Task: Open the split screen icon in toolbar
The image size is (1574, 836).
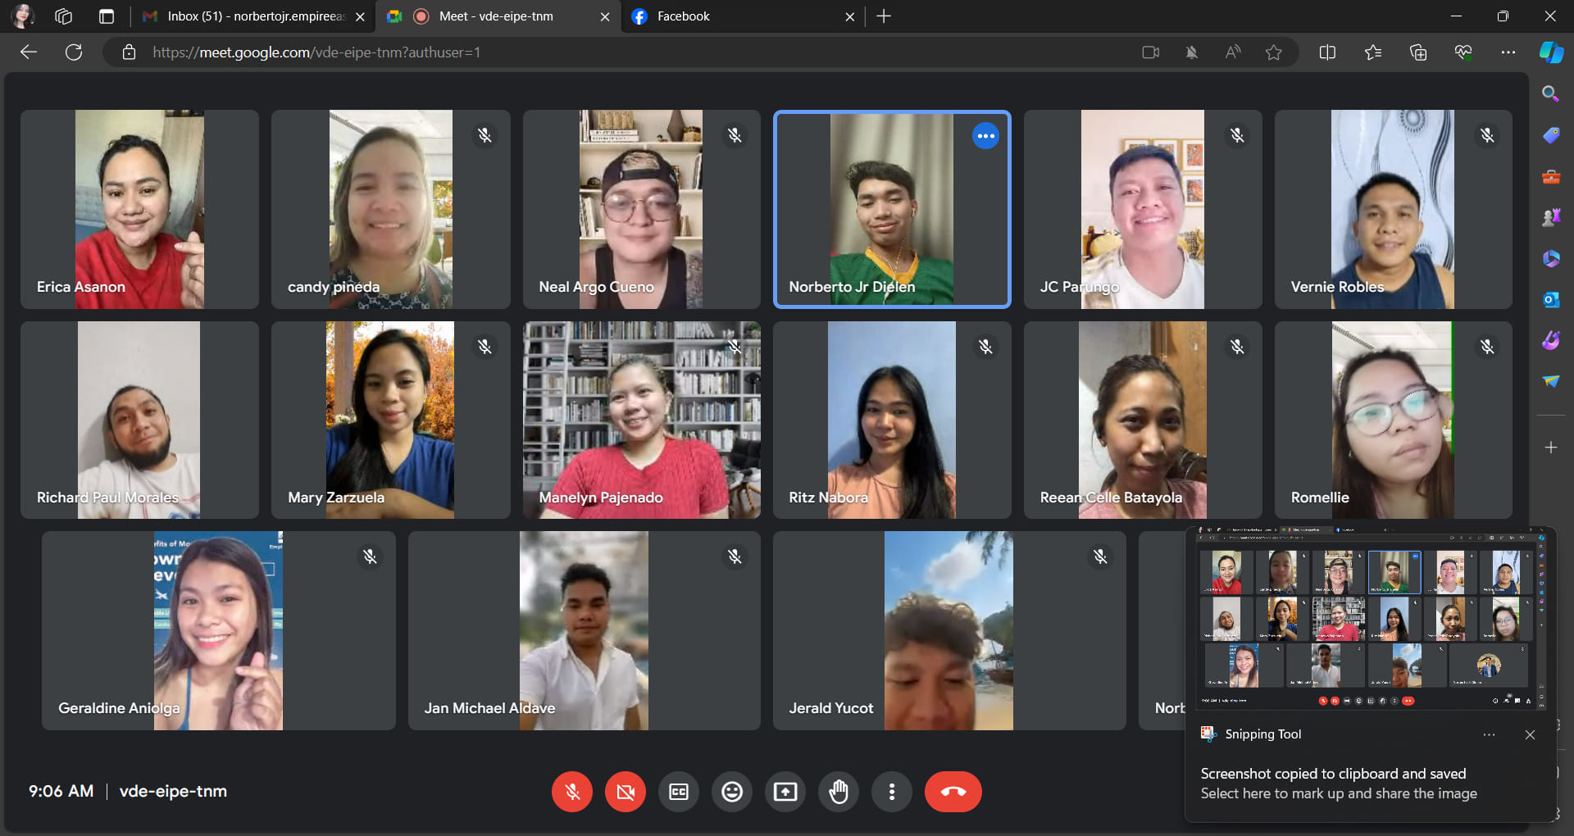Action: pyautogui.click(x=1327, y=52)
